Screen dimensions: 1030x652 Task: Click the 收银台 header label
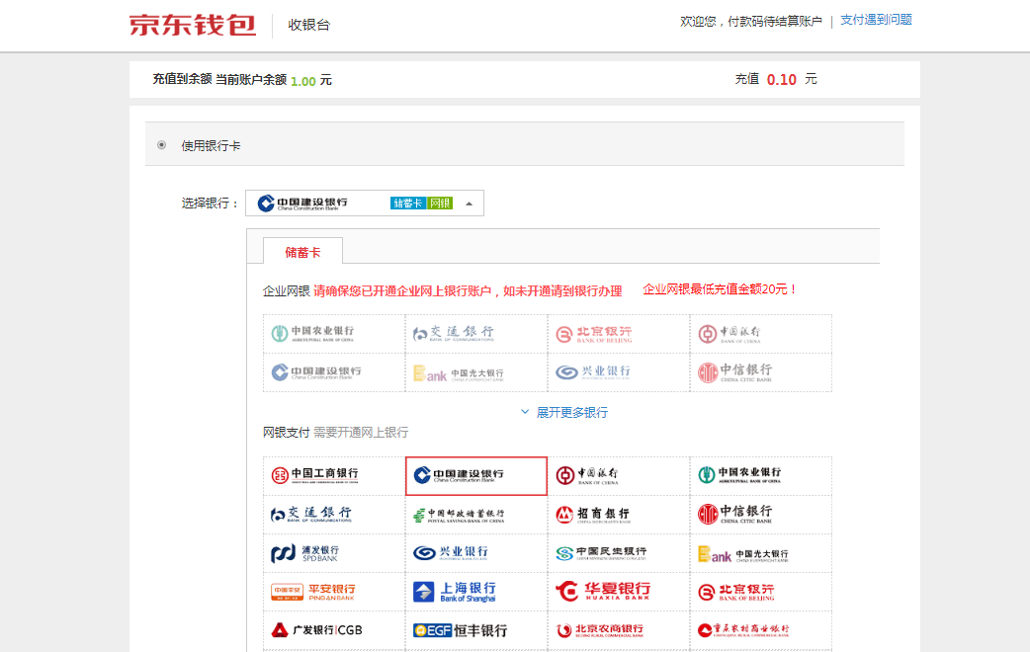coord(308,25)
